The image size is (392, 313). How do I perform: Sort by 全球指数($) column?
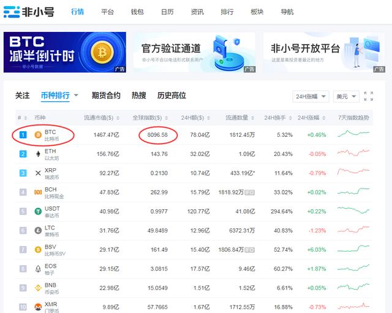150,118
